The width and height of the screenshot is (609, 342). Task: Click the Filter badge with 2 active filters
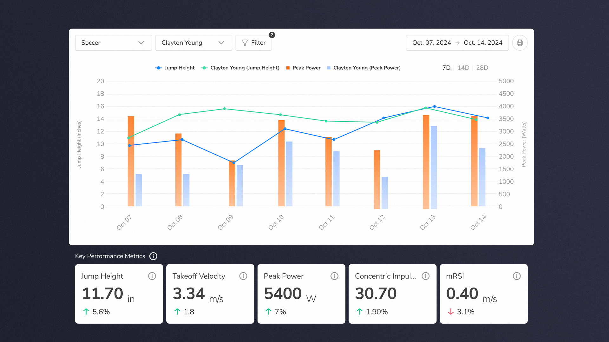[x=272, y=35]
